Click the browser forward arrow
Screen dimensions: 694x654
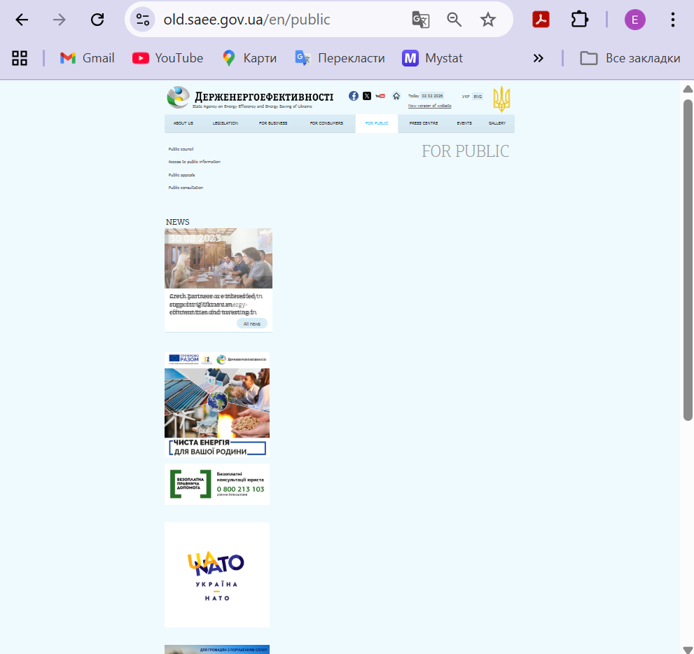pos(59,20)
